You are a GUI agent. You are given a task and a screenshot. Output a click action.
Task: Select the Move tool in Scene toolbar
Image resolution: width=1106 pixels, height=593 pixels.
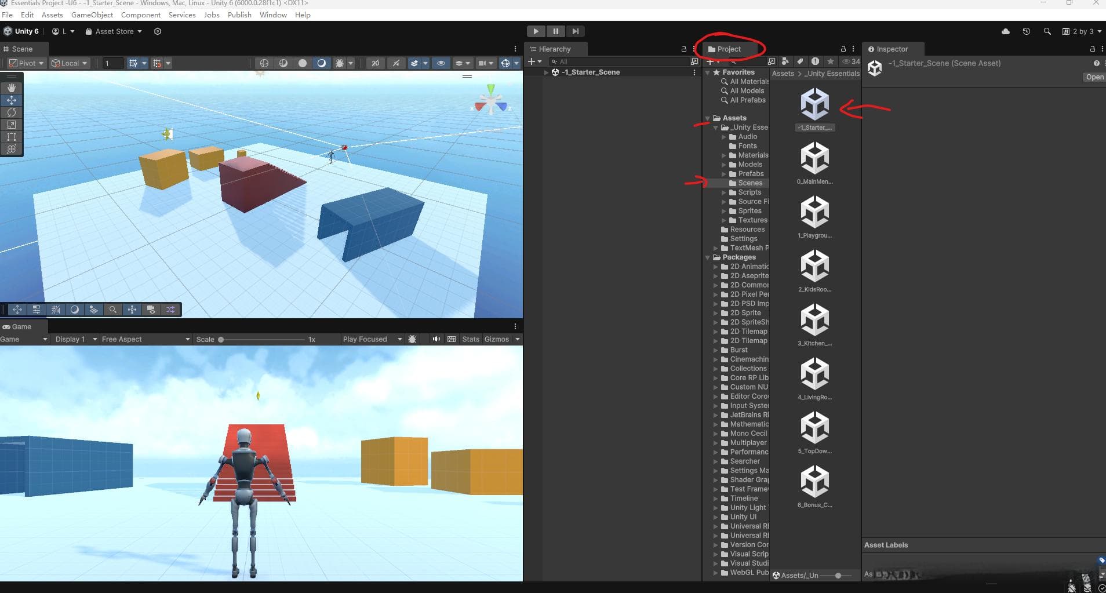click(12, 100)
